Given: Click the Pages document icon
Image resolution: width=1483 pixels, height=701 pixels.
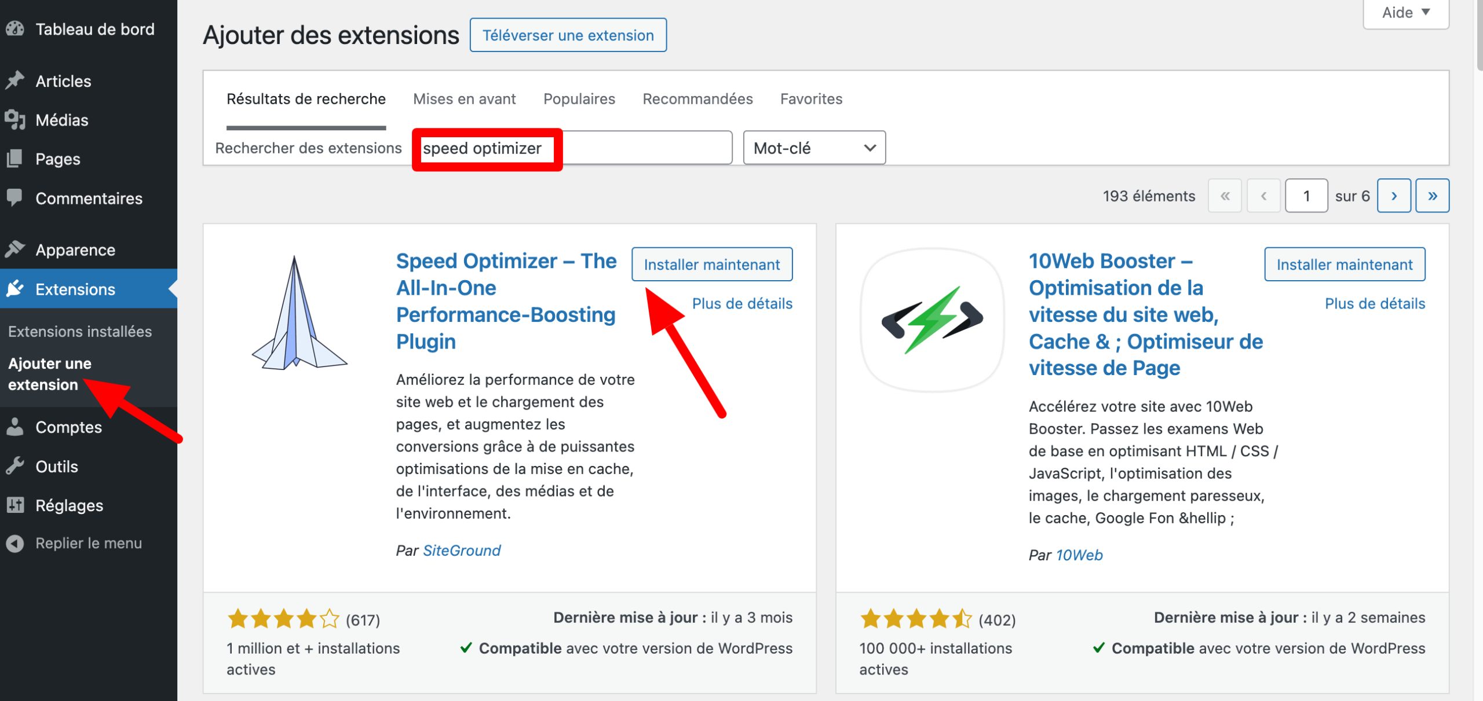Looking at the screenshot, I should [x=15, y=159].
